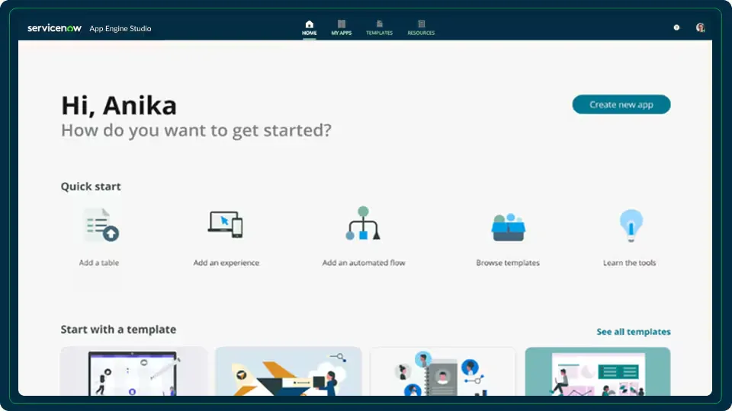732x411 pixels.
Task: Choose the template card with contact notebook
Action: [442, 371]
